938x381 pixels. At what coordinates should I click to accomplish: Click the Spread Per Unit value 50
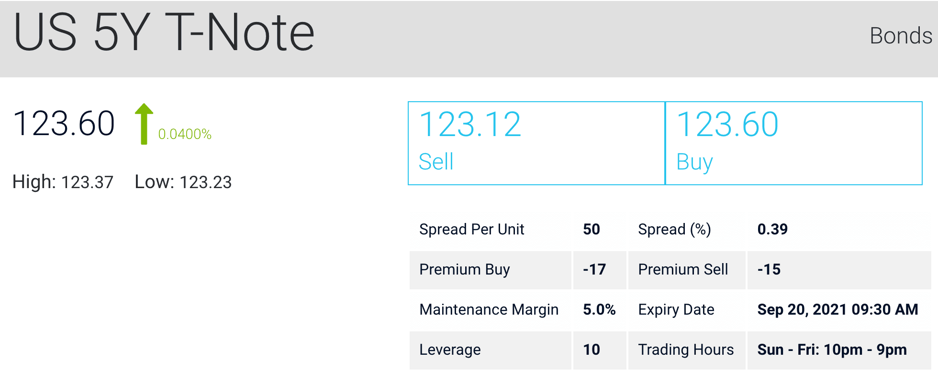[591, 229]
